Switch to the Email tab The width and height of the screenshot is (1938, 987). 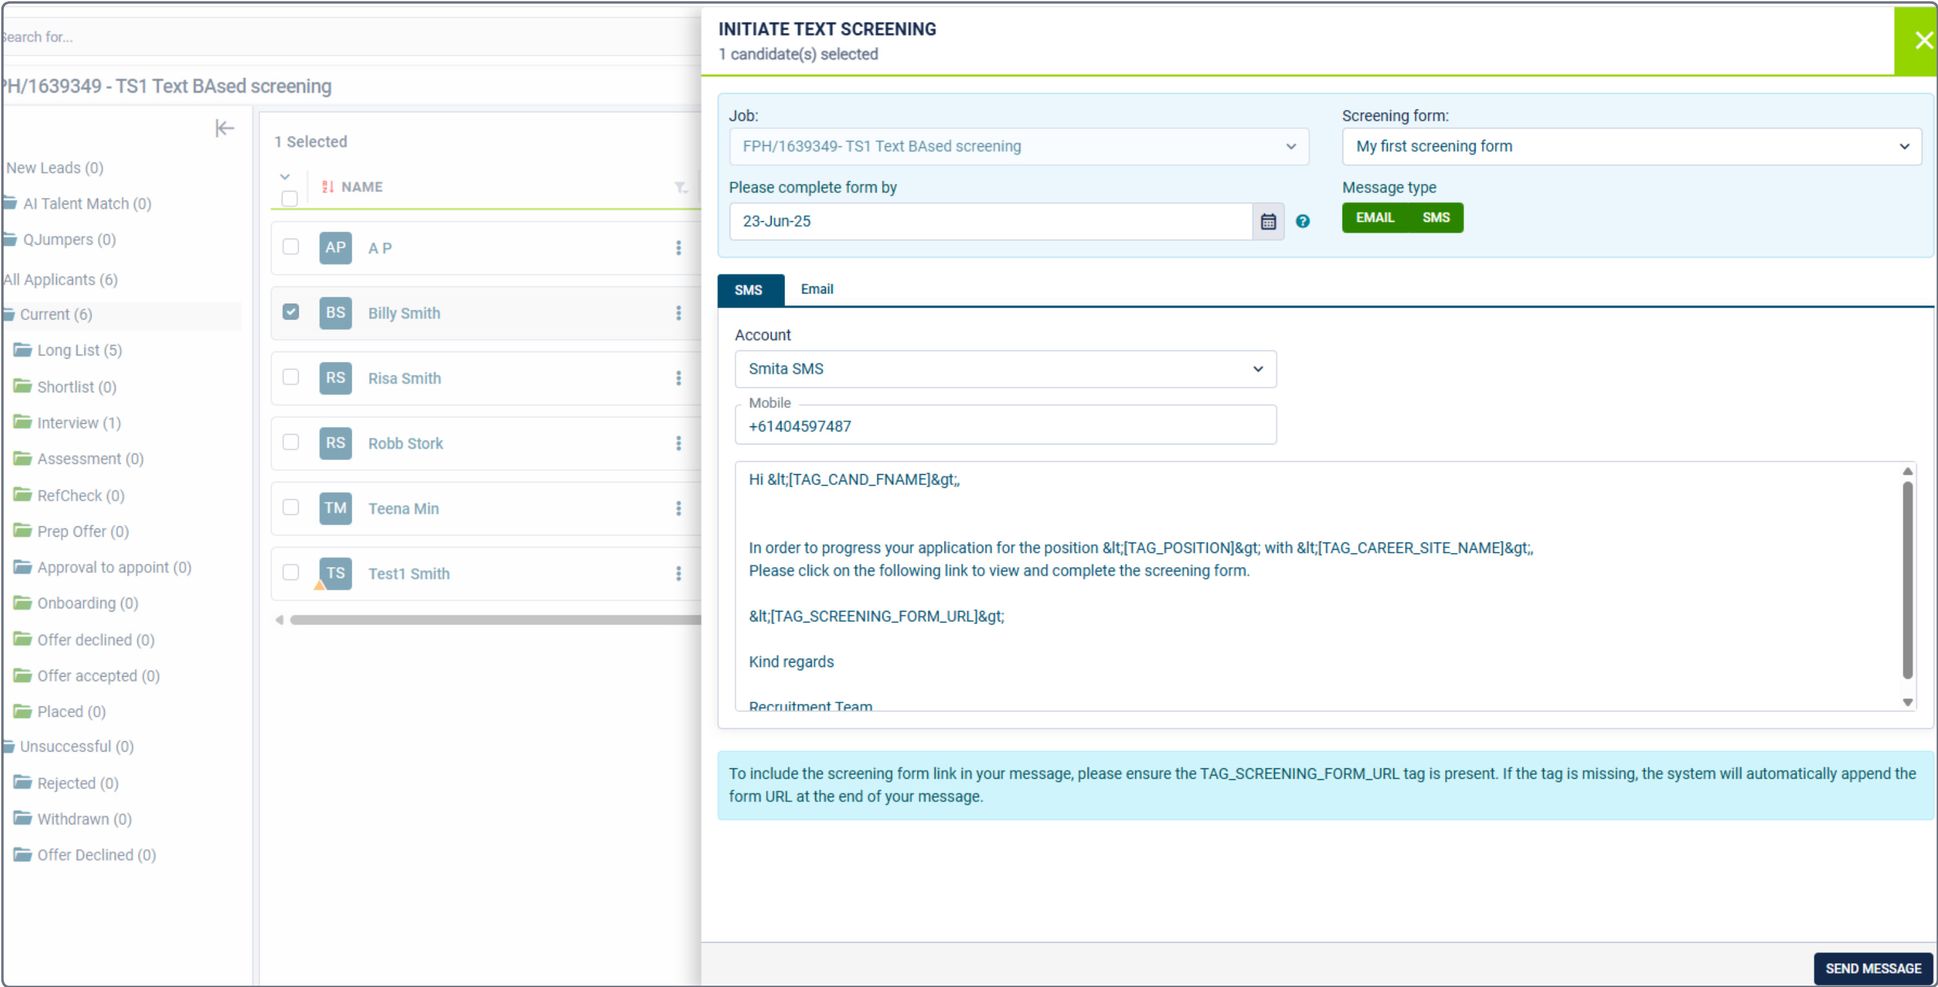[816, 289]
